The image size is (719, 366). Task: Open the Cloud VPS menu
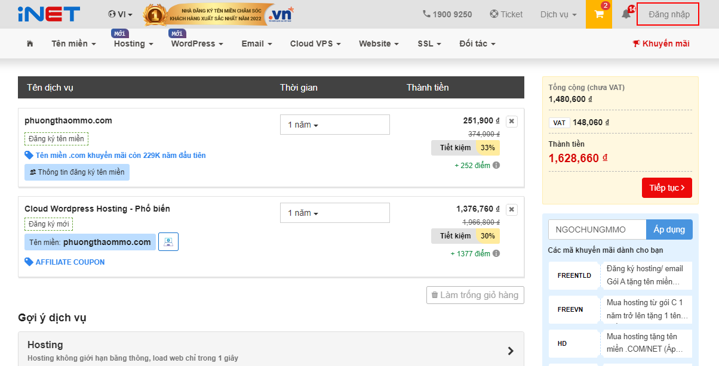(x=315, y=44)
